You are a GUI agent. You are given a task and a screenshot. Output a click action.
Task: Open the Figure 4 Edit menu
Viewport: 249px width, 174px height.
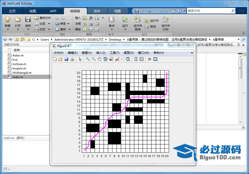tap(72, 53)
